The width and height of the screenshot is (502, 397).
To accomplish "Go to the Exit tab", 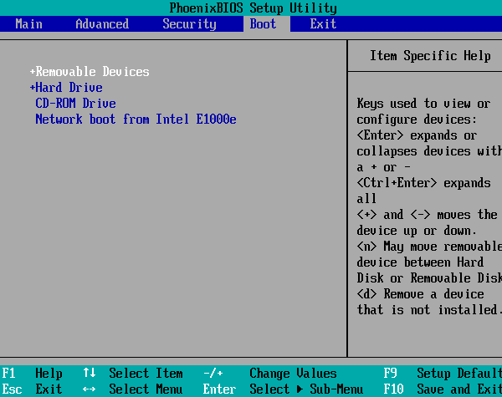I will point(323,24).
